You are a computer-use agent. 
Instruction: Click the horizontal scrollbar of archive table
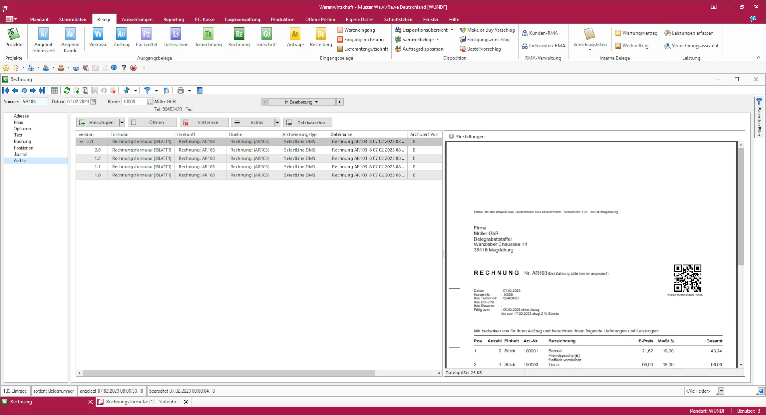229,373
